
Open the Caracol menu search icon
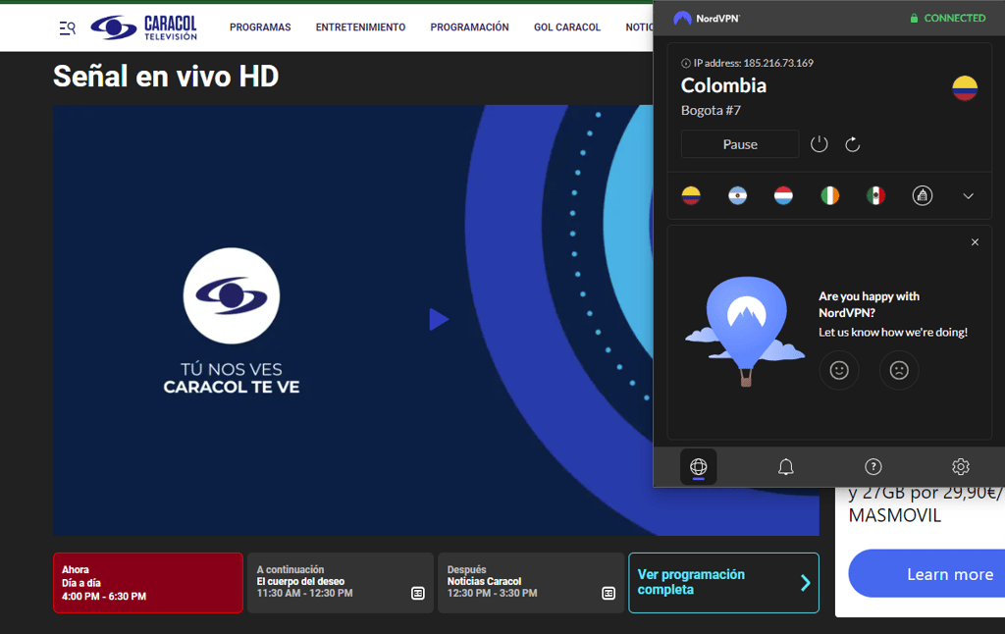[x=68, y=27]
